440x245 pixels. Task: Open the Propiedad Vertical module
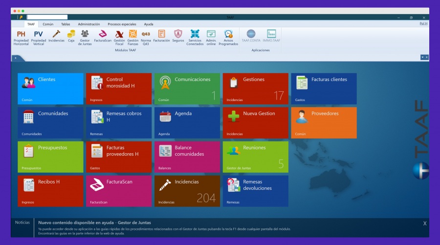tap(39, 38)
